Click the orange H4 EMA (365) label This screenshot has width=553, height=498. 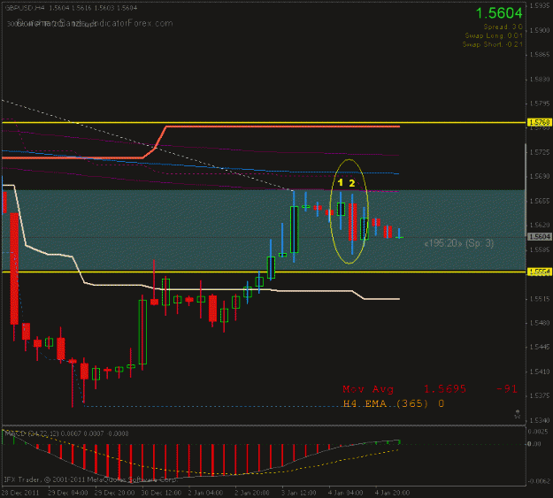(394, 403)
